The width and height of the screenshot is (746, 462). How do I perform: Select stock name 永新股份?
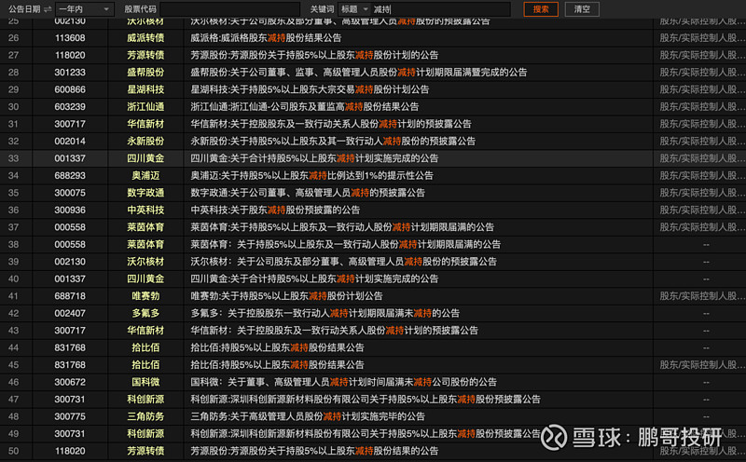pos(145,142)
